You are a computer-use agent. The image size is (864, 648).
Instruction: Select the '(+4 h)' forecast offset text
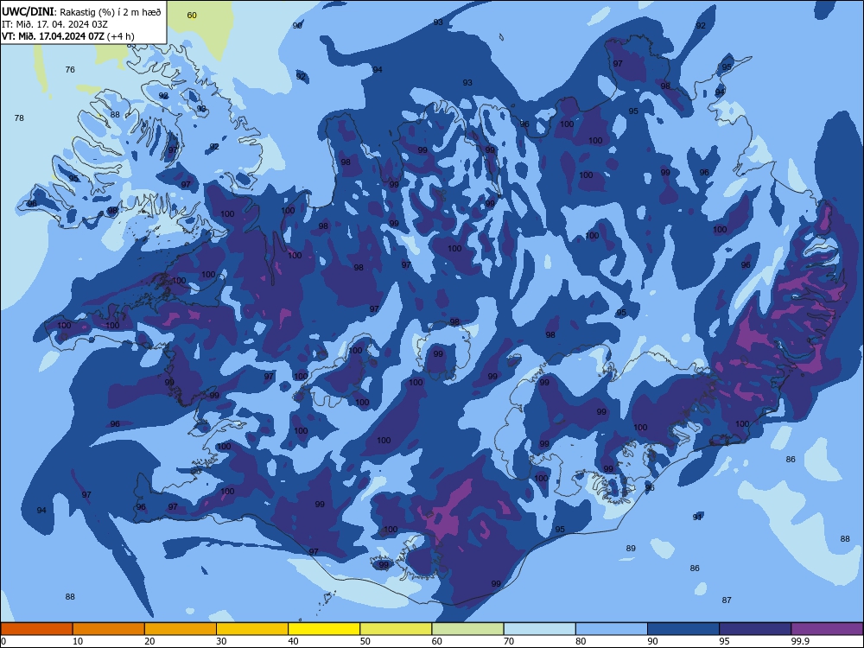click(121, 36)
